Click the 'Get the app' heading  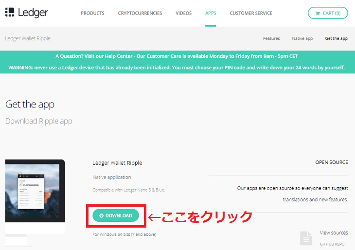click(30, 105)
